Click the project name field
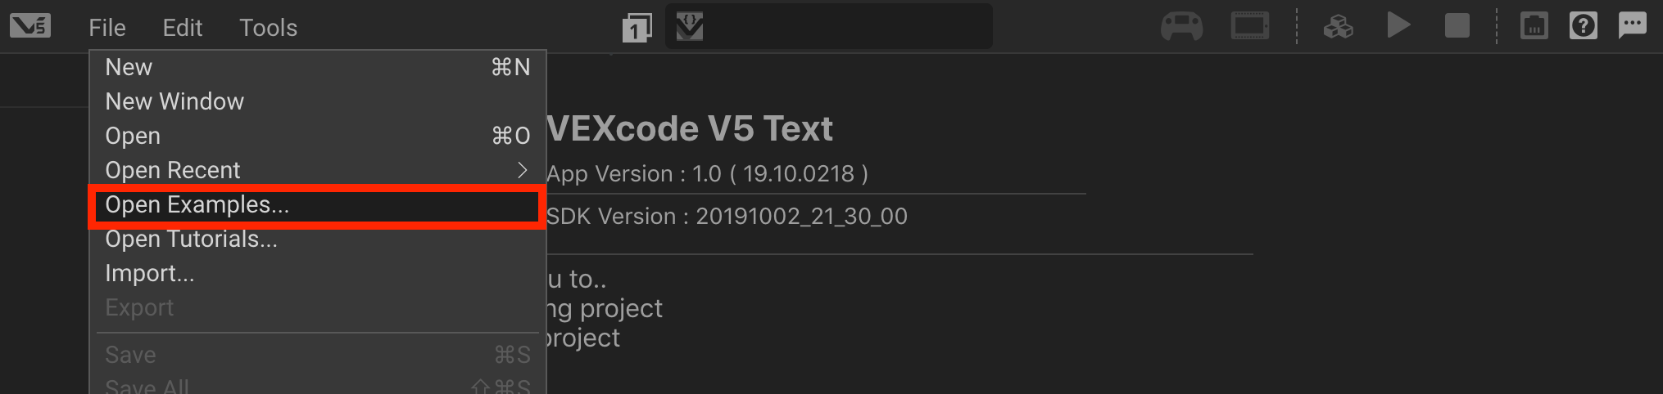 pyautogui.click(x=844, y=27)
